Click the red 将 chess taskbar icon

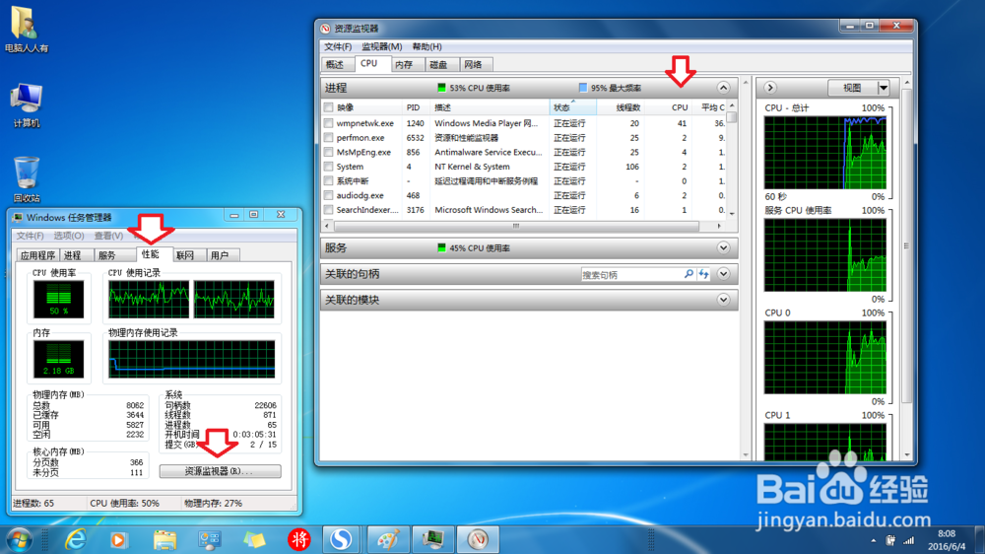pyautogui.click(x=299, y=539)
